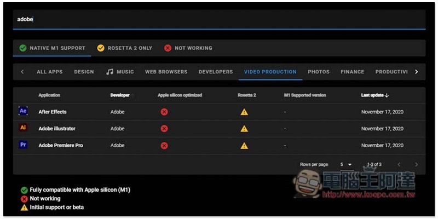The image size is (438, 219).
Task: Click the After Effects November 17, 2020 date
Action: pyautogui.click(x=382, y=112)
